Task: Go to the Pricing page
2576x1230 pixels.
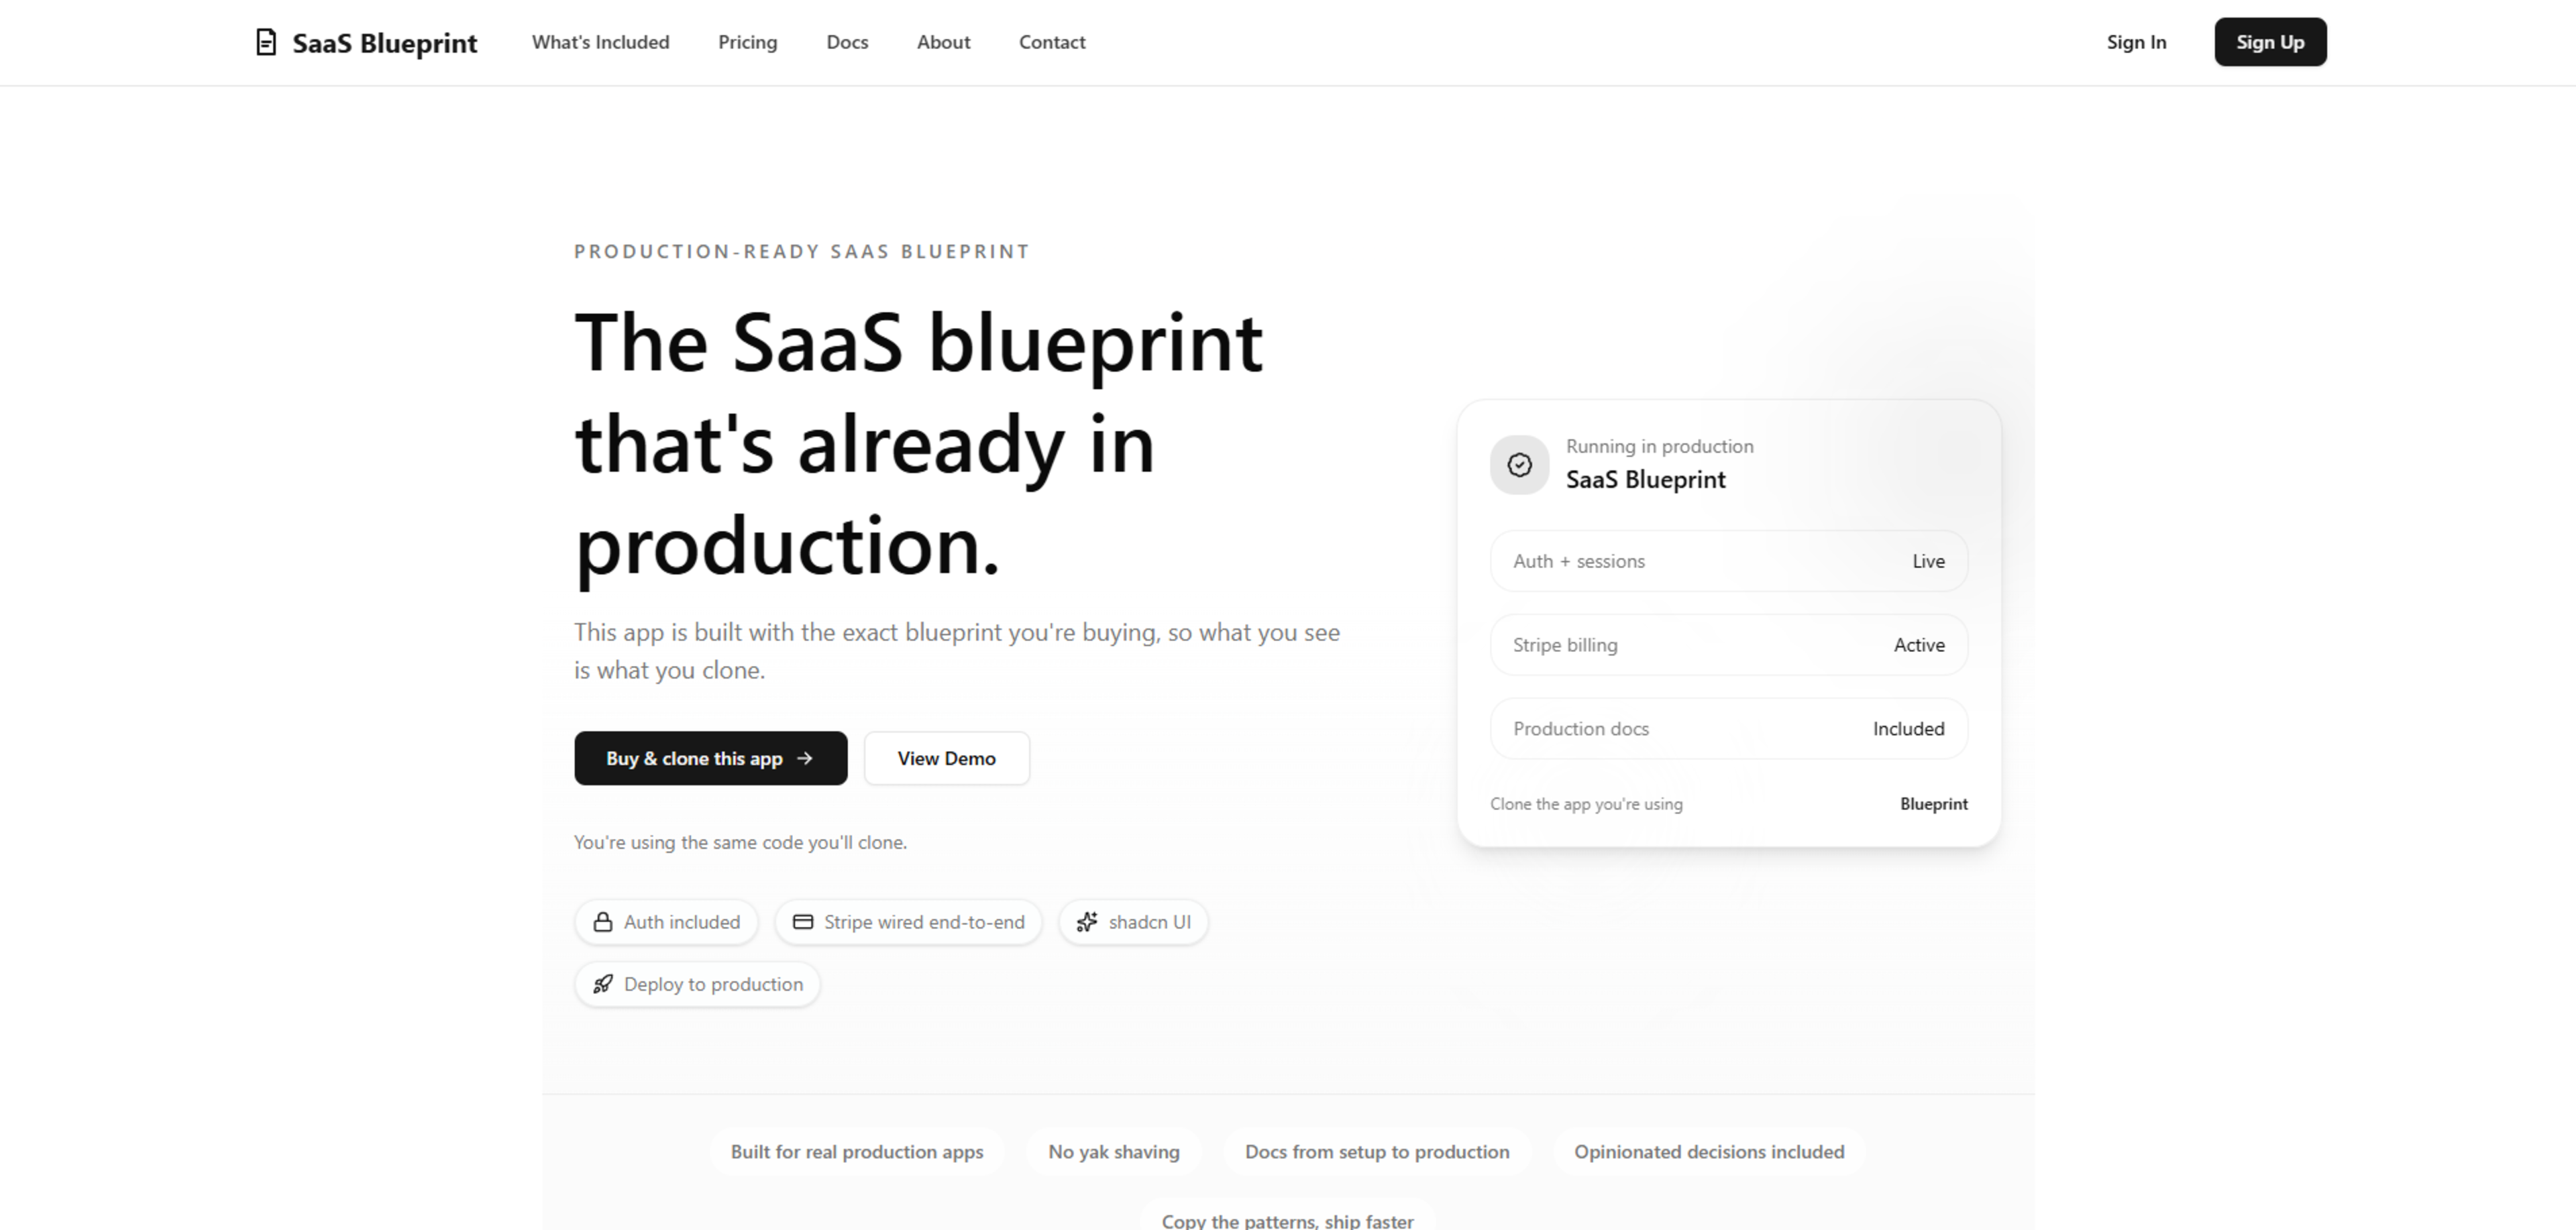Action: click(747, 42)
